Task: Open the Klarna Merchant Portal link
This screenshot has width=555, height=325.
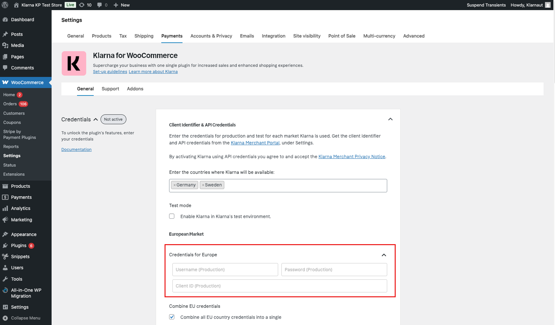Action: tap(255, 143)
